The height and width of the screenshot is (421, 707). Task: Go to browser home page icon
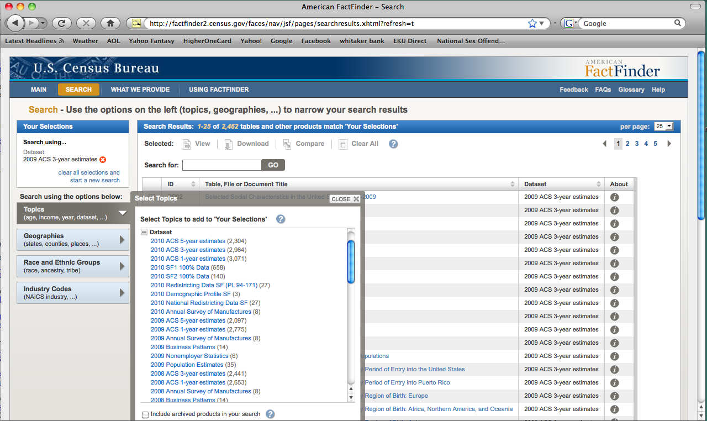tap(110, 23)
